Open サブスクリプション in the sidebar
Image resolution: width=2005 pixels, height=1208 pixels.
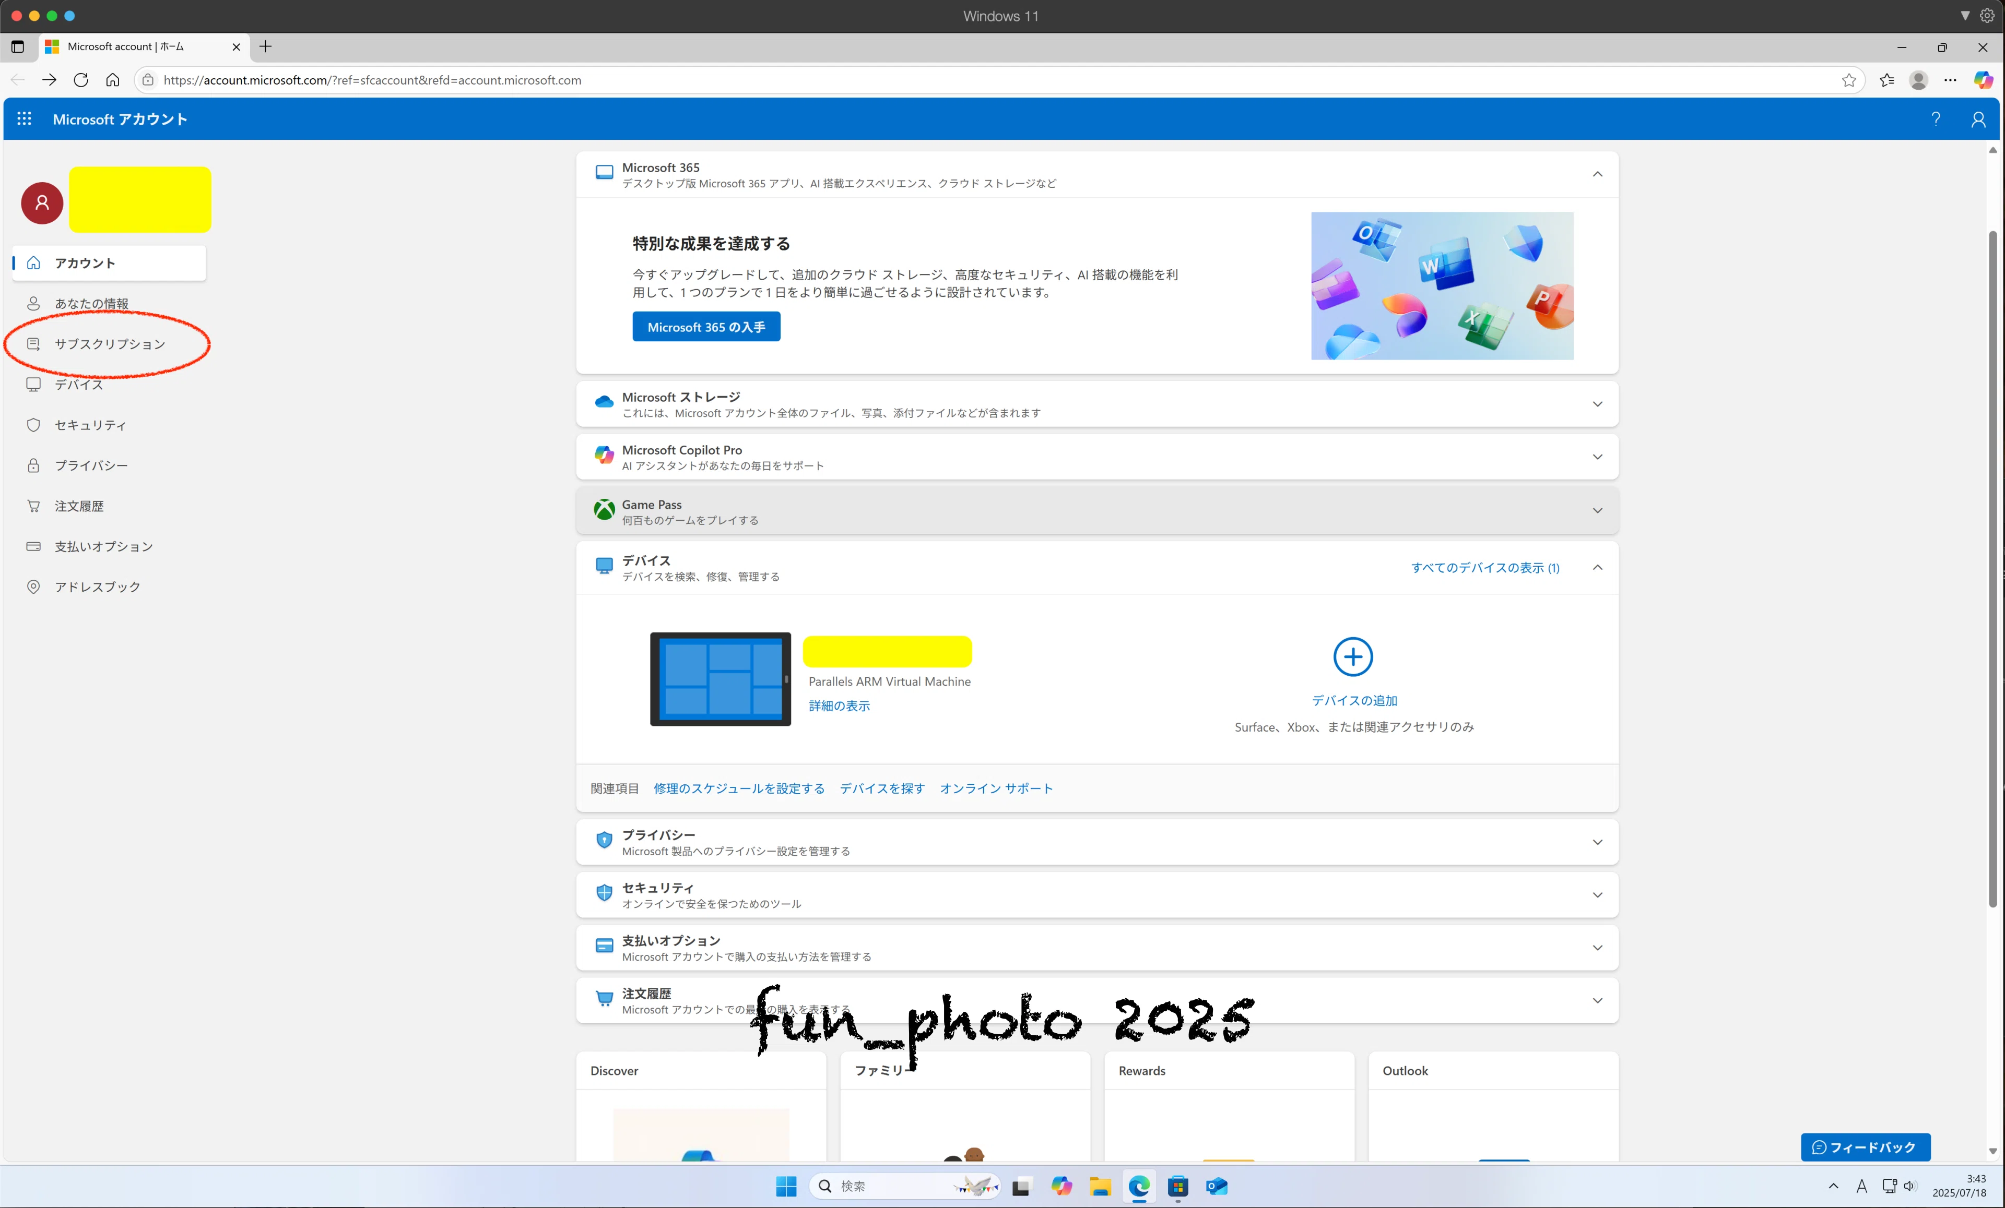tap(109, 344)
